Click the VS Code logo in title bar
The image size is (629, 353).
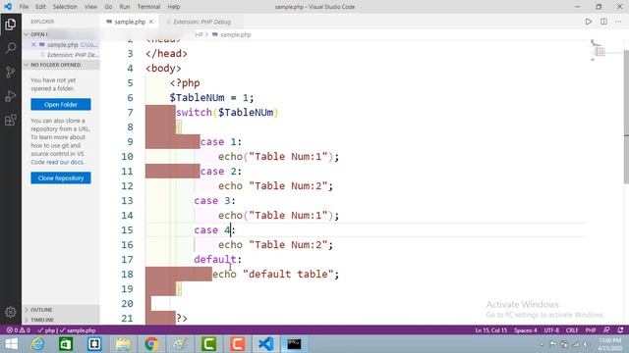(x=8, y=7)
